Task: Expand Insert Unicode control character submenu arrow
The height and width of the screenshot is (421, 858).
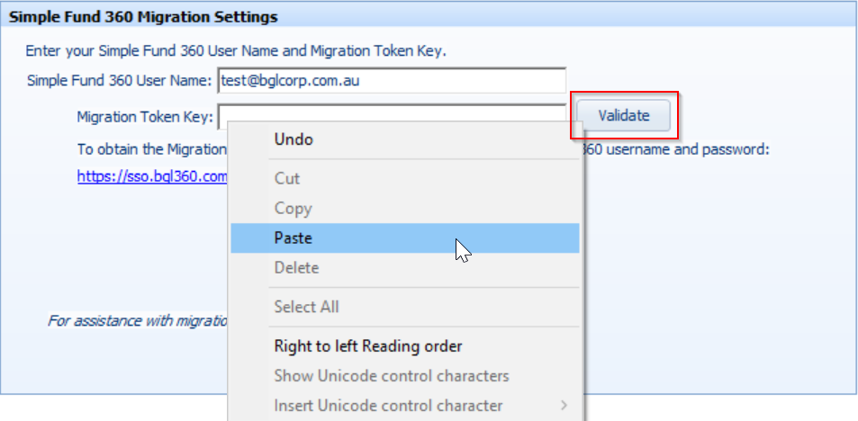Action: pos(564,406)
